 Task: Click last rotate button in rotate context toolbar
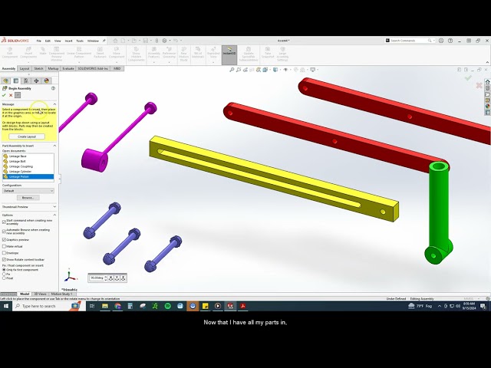pyautogui.click(x=123, y=278)
